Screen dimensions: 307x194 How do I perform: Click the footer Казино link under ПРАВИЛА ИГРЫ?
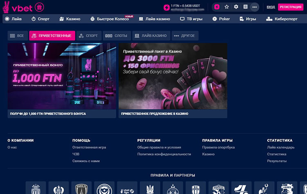(x=208, y=154)
